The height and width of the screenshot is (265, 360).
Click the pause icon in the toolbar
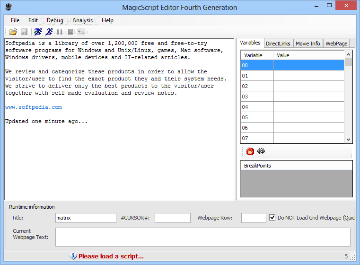[60, 32]
